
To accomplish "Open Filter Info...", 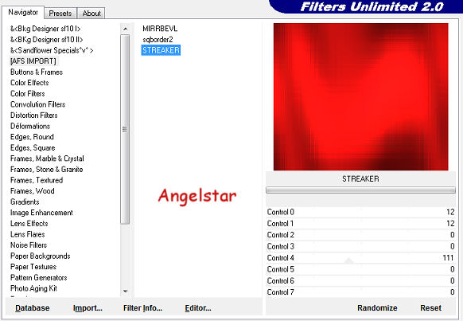I will click(x=143, y=308).
